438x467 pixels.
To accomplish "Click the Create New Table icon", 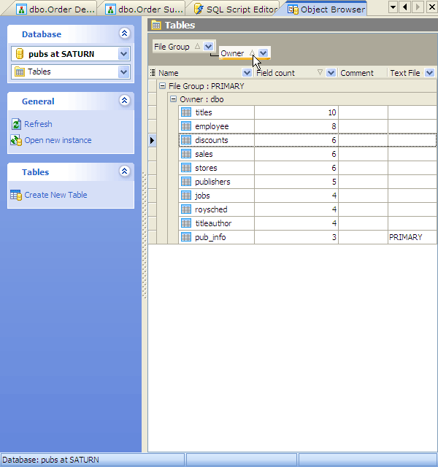I will [x=16, y=195].
